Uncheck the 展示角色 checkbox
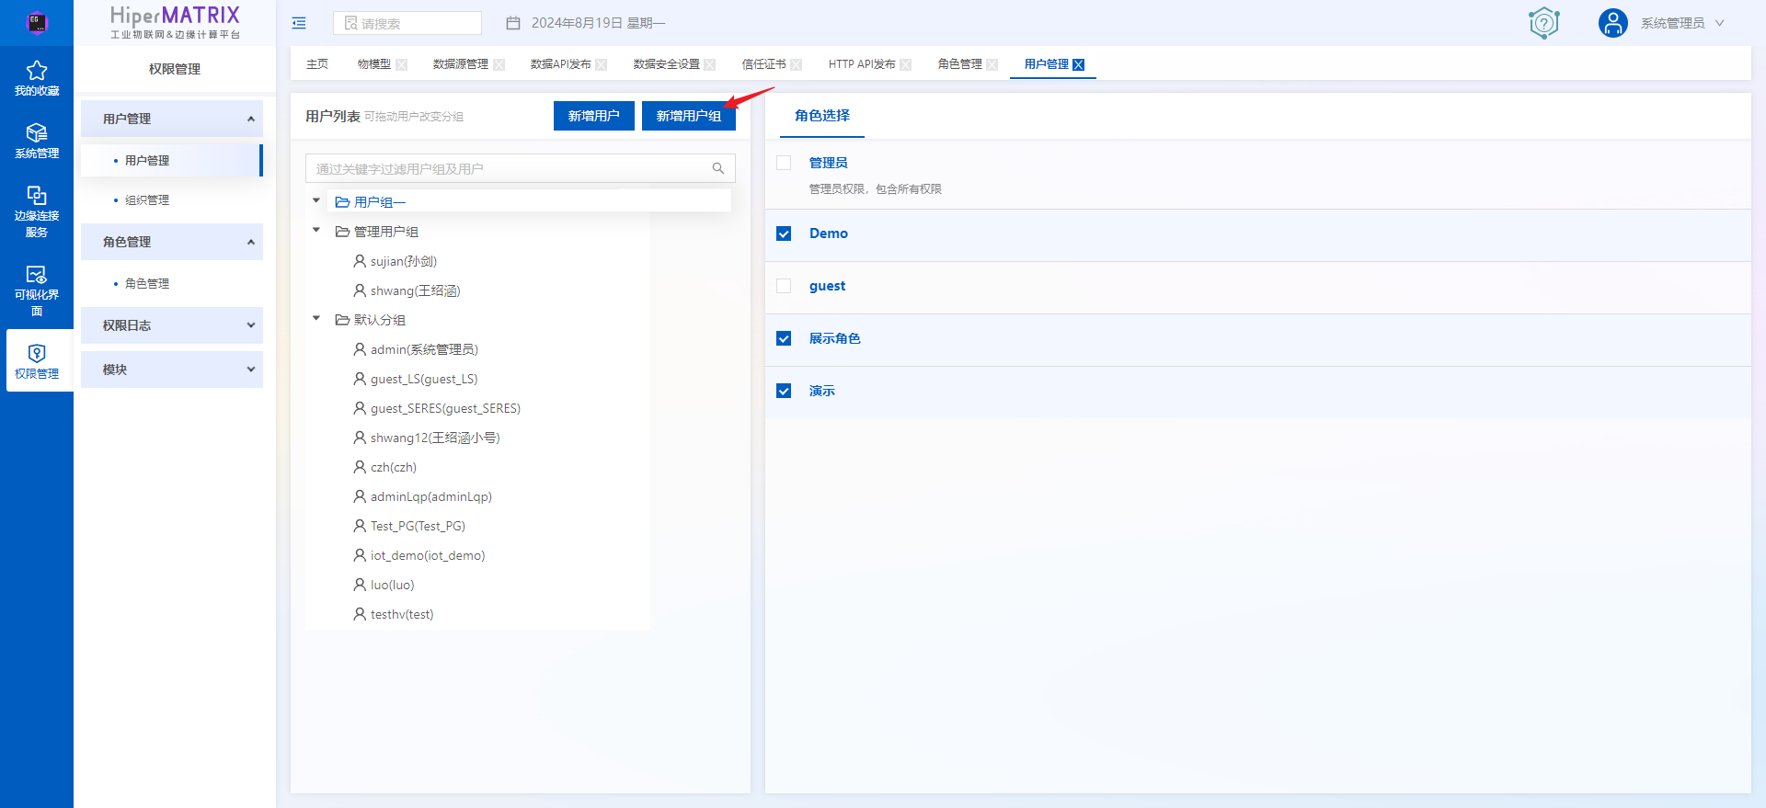 (784, 338)
